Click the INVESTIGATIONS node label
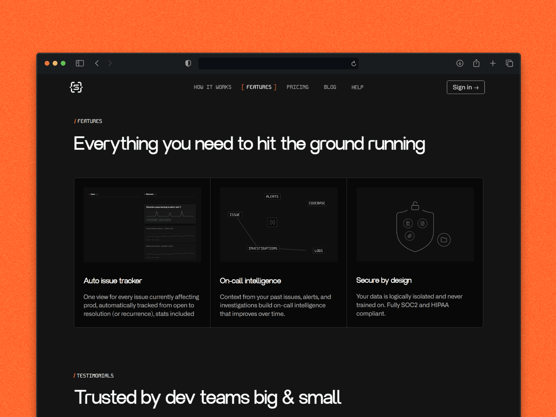The height and width of the screenshot is (417, 556). 263,248
